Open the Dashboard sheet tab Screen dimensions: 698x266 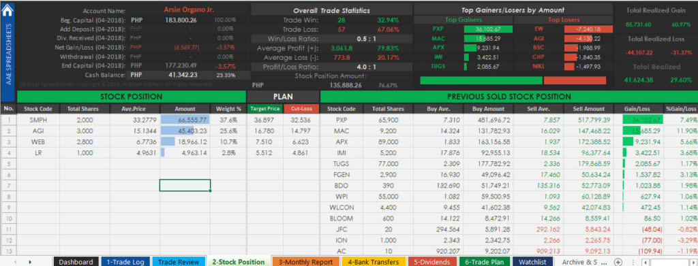point(76,261)
